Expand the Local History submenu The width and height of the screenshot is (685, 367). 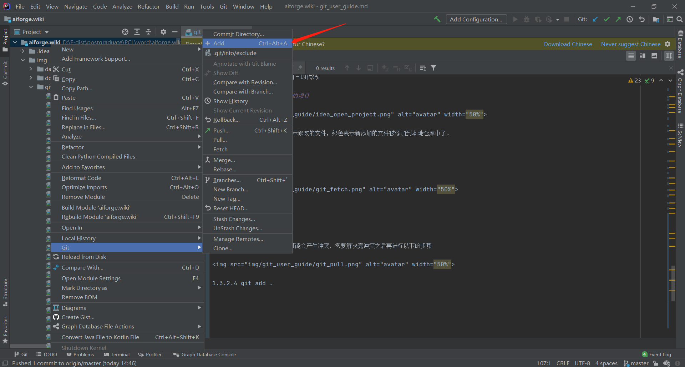pyautogui.click(x=127, y=238)
